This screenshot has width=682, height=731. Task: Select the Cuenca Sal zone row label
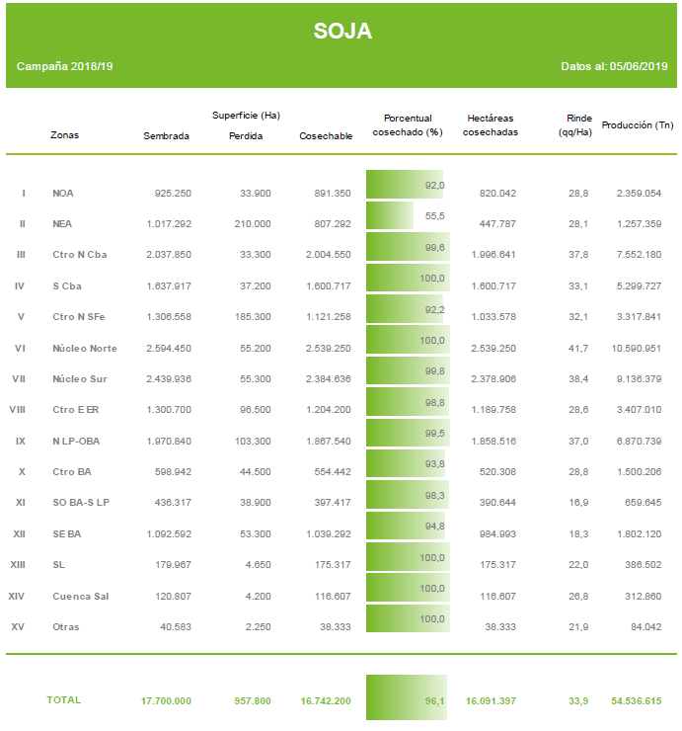pyautogui.click(x=81, y=597)
